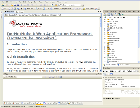Click Help Favorites icon
Image resolution: width=140 pixels, height=108 pixels.
click(66, 9)
